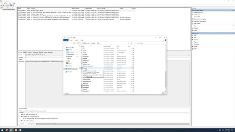Screen dimensions: 235x132
Task: Click the End action icon
Action: click(x=193, y=38)
